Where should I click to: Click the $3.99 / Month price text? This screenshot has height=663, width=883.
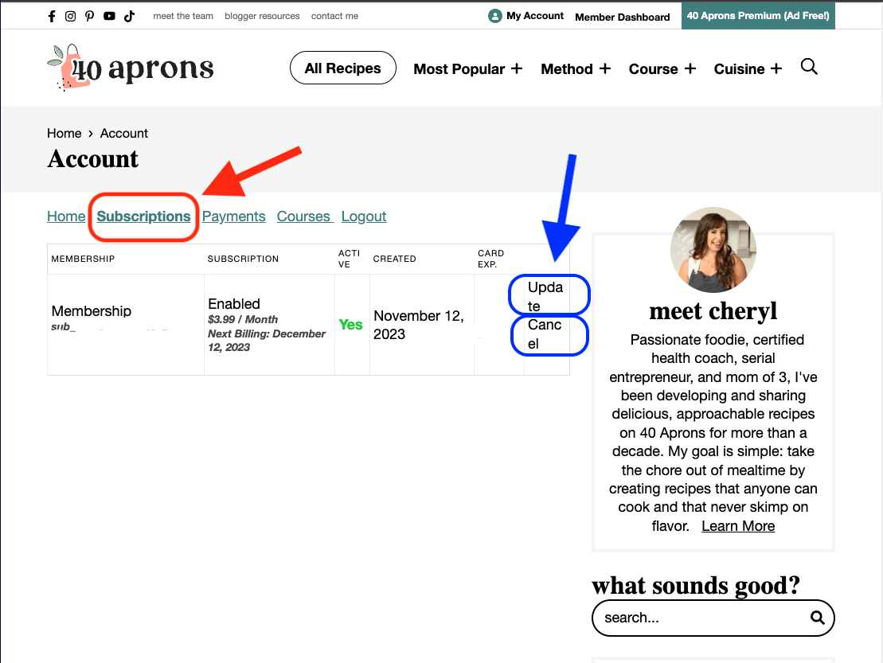point(243,320)
